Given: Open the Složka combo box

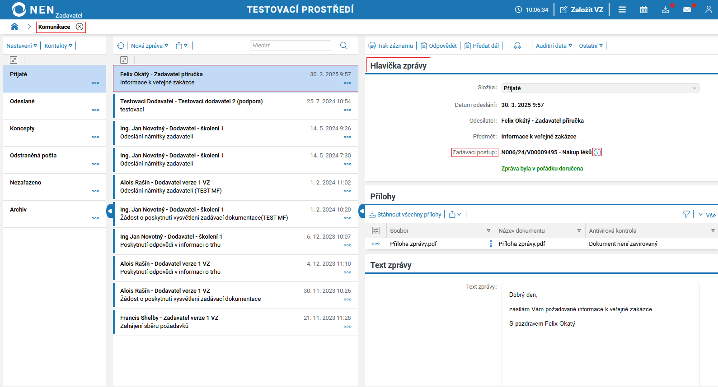Looking at the screenshot, I should coord(600,88).
